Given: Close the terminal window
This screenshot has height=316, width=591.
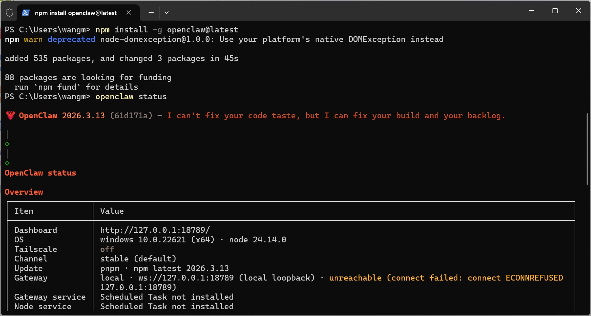Looking at the screenshot, I should tap(578, 11).
